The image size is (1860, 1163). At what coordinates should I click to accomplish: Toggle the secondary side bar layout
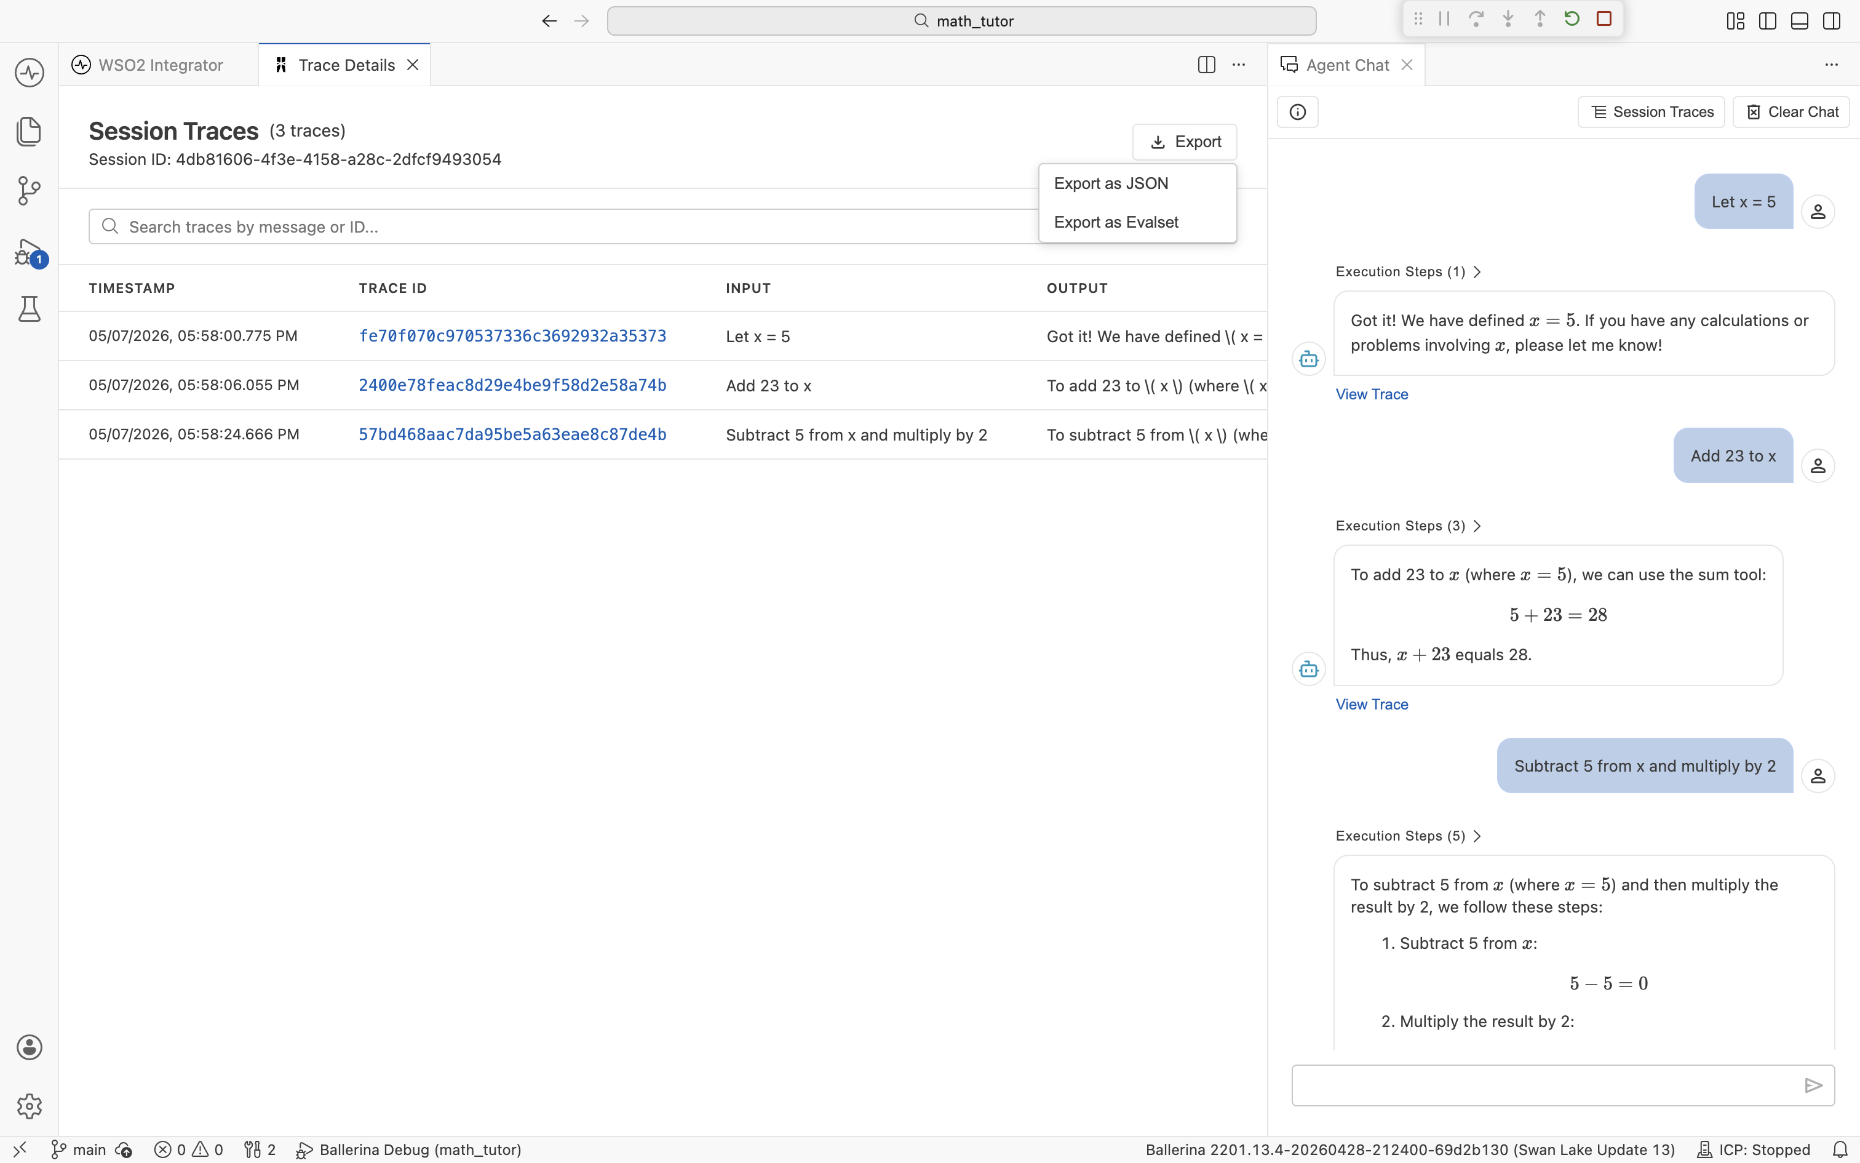point(1832,21)
